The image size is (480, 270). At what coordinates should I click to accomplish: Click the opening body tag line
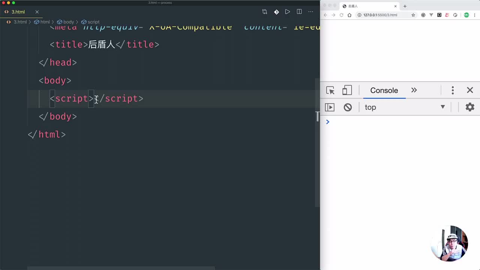55,80
